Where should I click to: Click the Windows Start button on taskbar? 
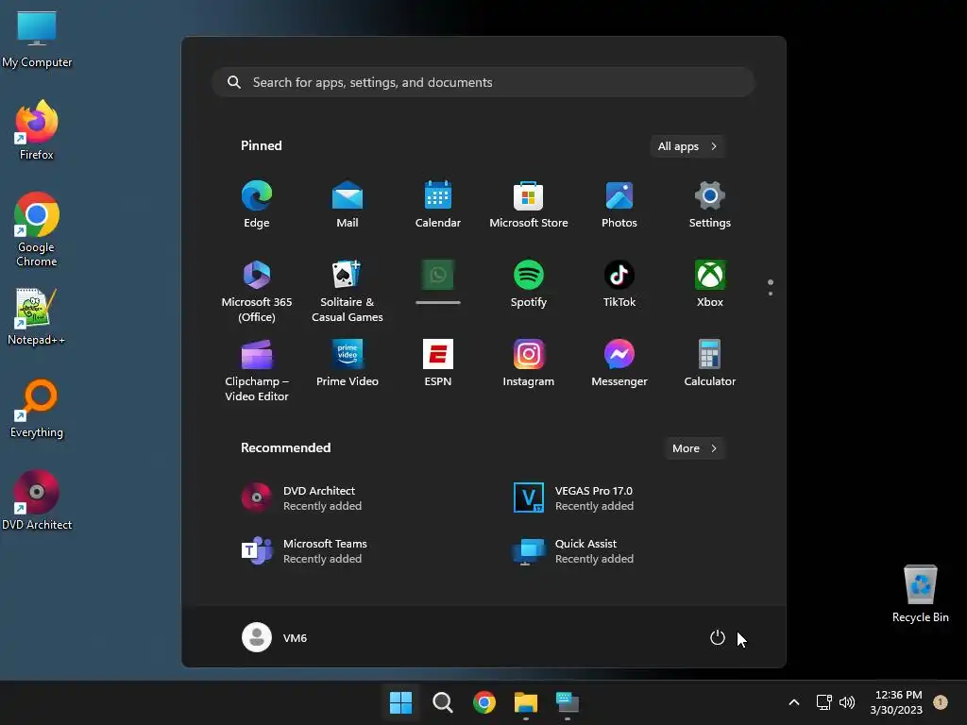[400, 702]
